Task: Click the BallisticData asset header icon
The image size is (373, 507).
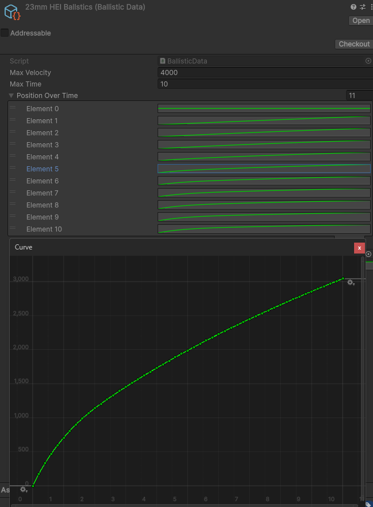Action: [12, 11]
